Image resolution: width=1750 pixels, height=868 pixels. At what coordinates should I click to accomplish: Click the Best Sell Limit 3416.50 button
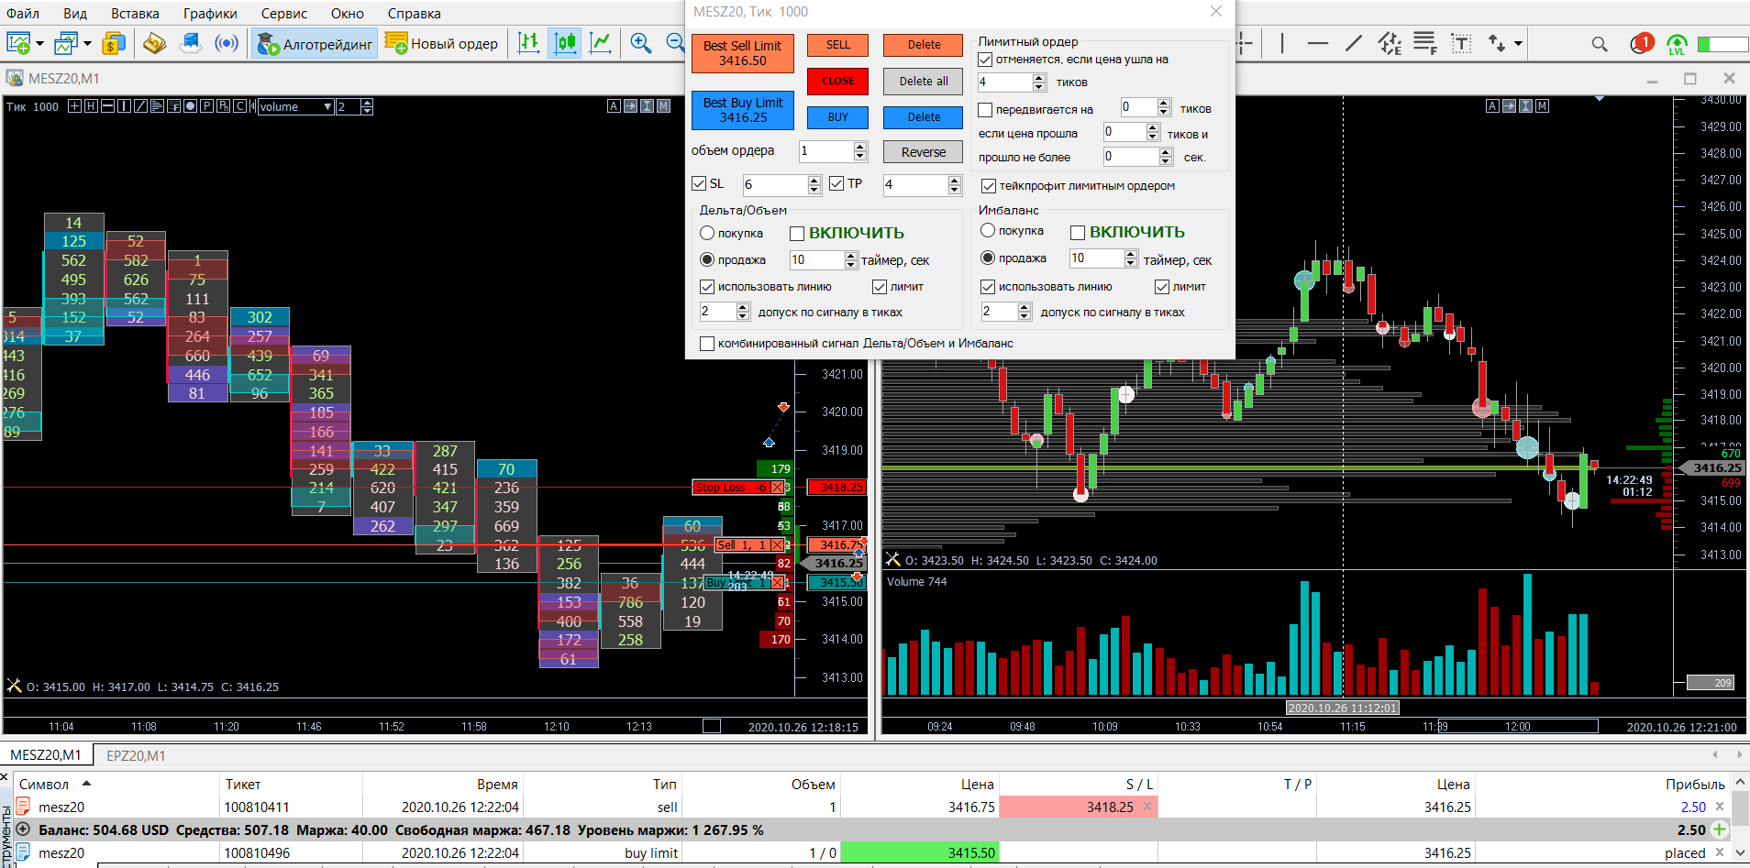point(742,53)
